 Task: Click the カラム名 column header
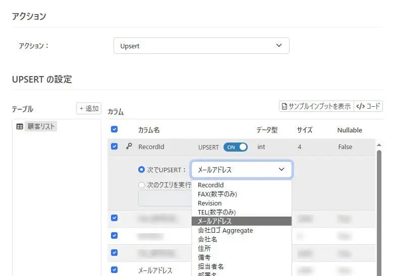[149, 130]
